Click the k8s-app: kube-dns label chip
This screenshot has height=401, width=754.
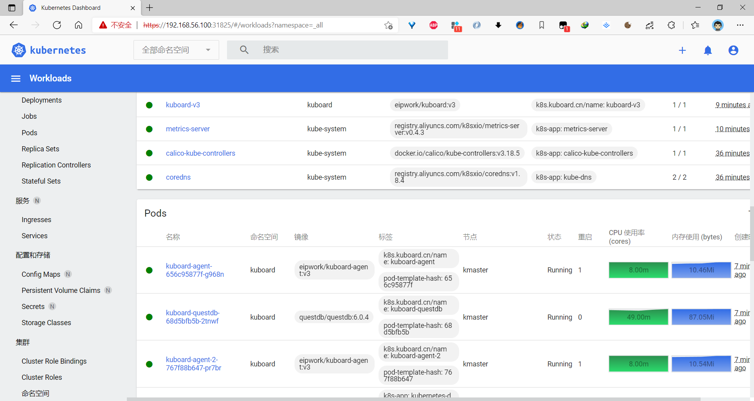(x=564, y=177)
